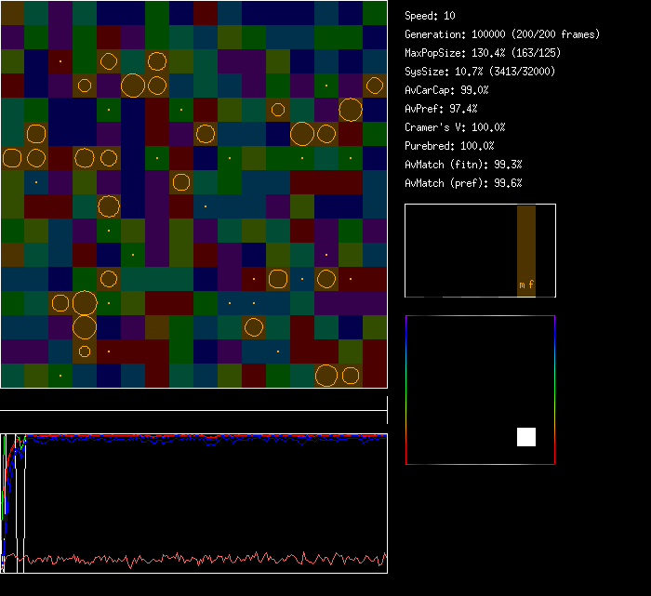This screenshot has width=651, height=596.
Task: Click the "f" label on the brown bar
Action: pos(531,285)
